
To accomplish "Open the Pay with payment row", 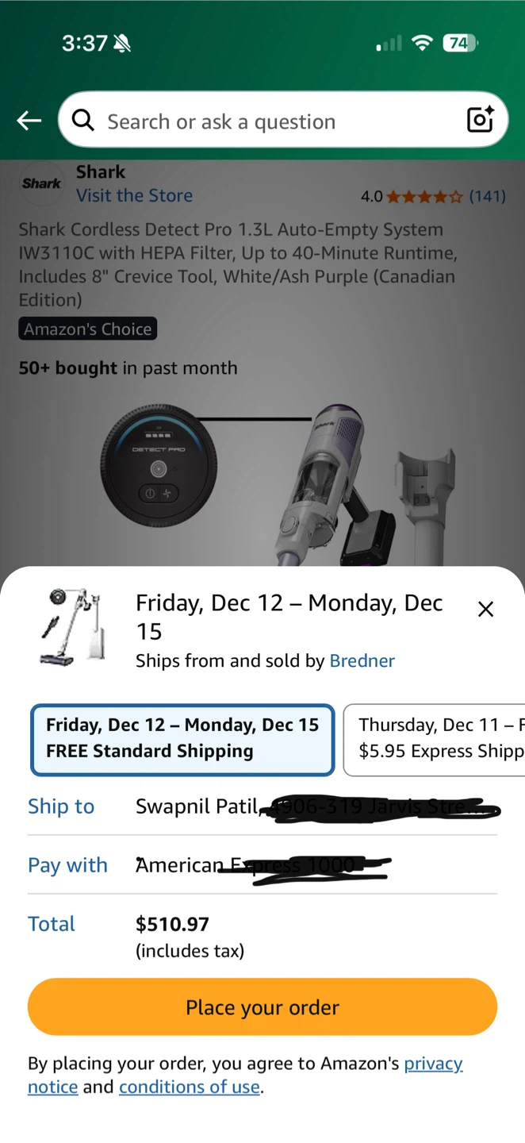I will [x=262, y=865].
